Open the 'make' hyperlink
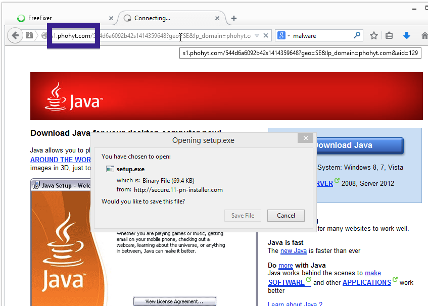Image resolution: width=428 pixels, height=306 pixels. click(x=373, y=273)
